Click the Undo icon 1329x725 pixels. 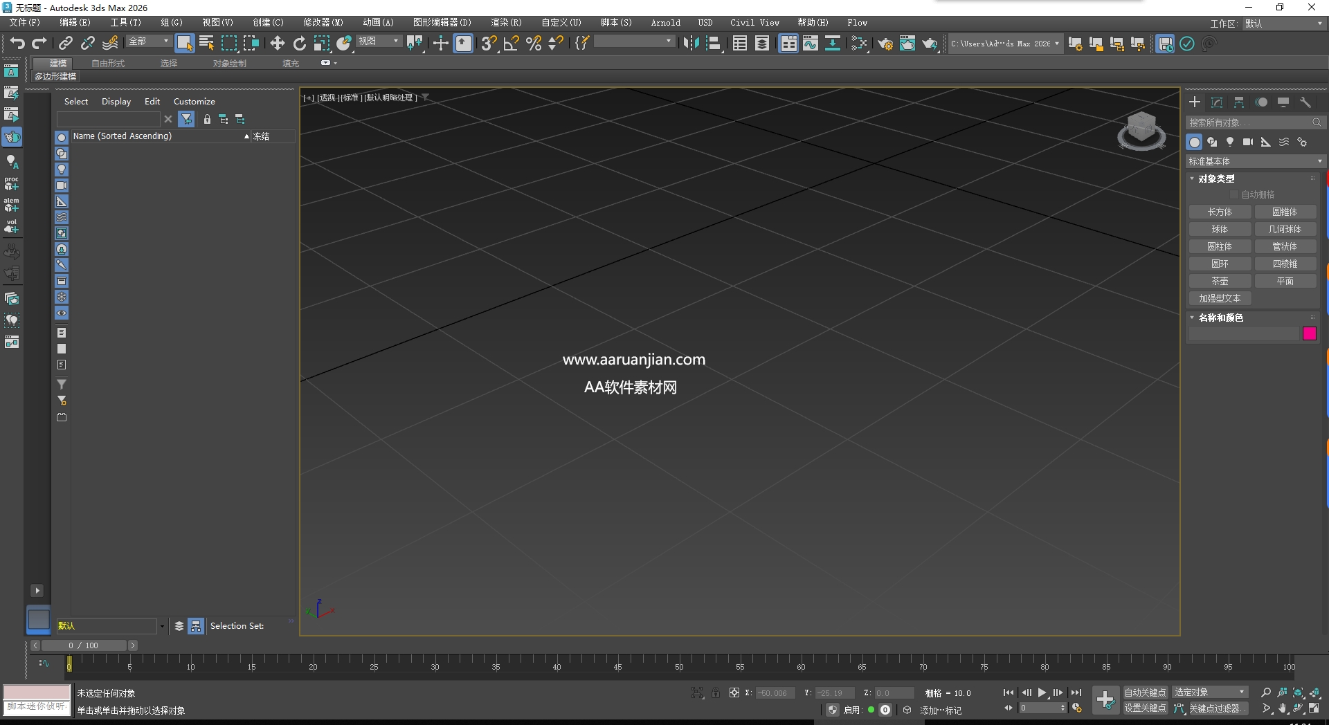coord(17,43)
